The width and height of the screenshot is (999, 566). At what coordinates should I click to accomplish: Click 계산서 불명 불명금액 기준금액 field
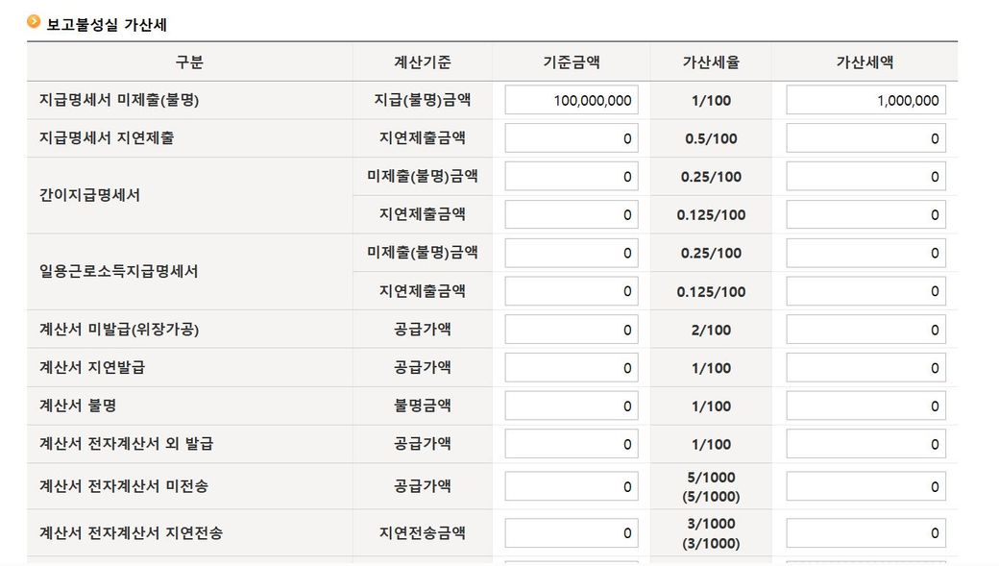click(x=571, y=406)
